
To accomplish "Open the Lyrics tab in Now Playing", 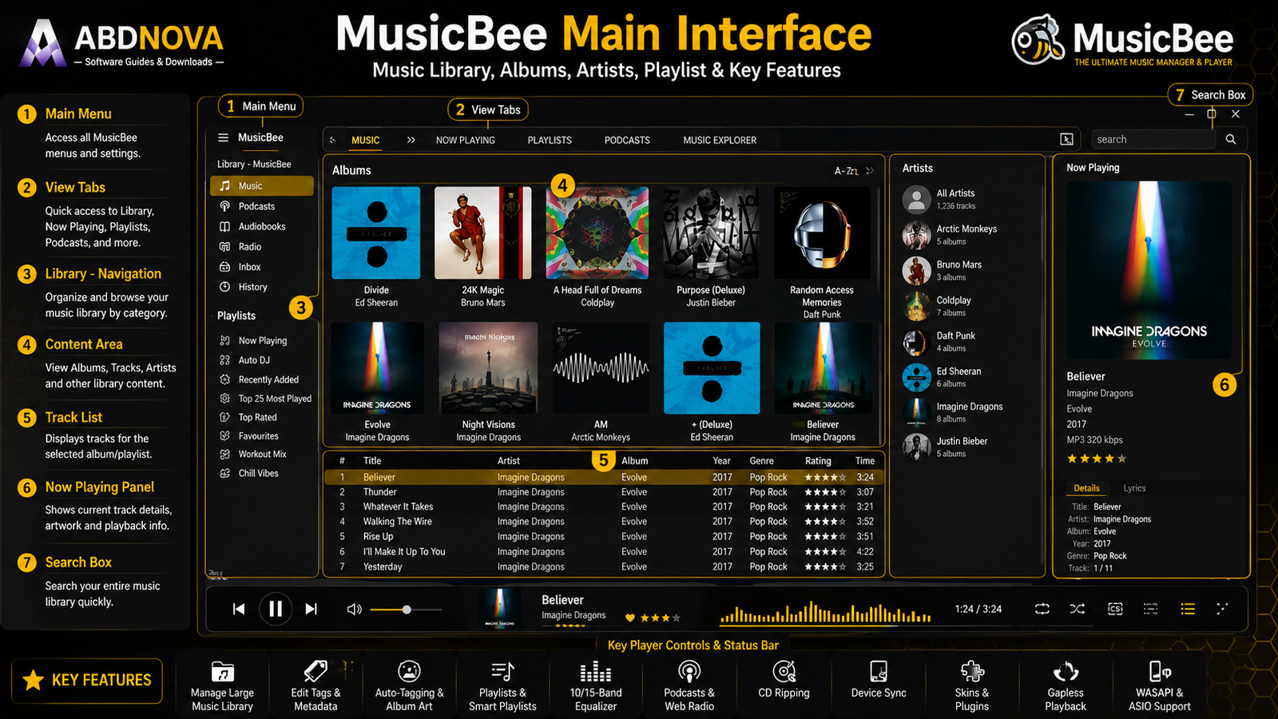I will pos(1134,488).
